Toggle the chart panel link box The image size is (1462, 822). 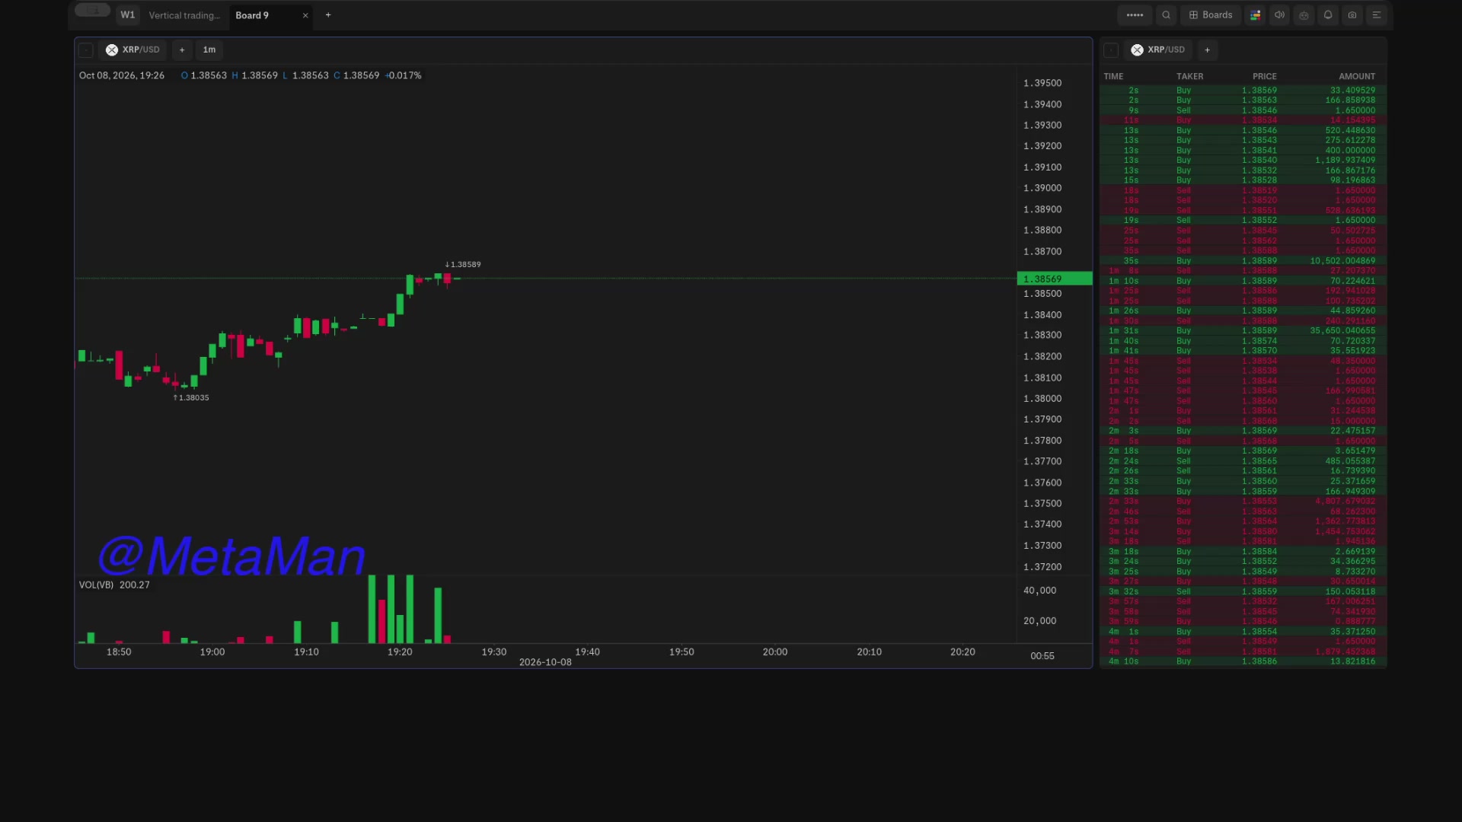tap(86, 49)
